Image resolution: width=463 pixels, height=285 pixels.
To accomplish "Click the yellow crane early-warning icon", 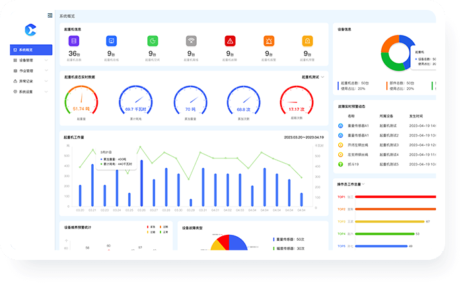I will (308, 41).
